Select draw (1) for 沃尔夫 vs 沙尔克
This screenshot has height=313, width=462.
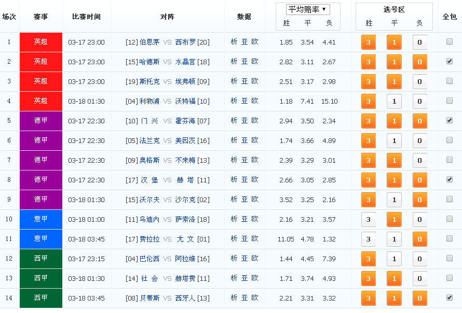click(394, 200)
